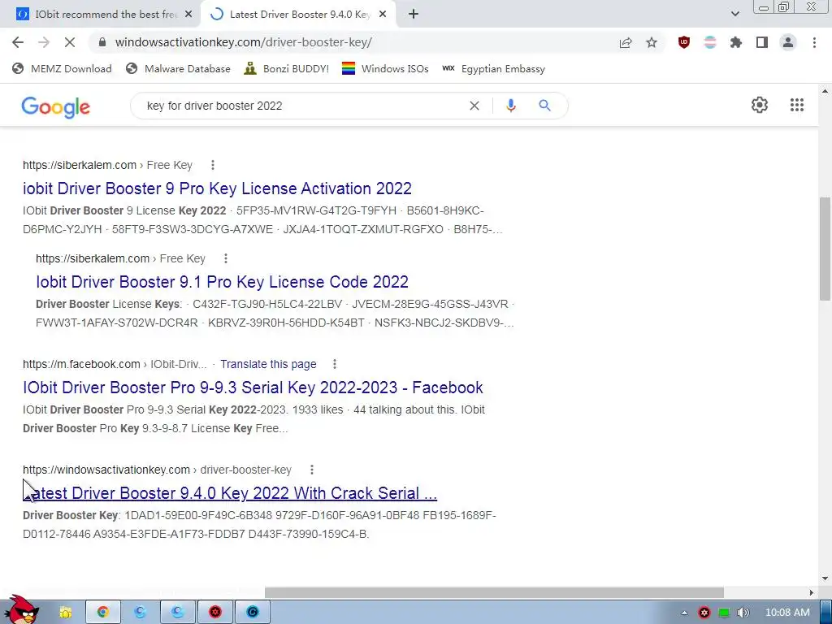Click the scroll-down arrow of page
The image size is (832, 624).
[x=825, y=578]
